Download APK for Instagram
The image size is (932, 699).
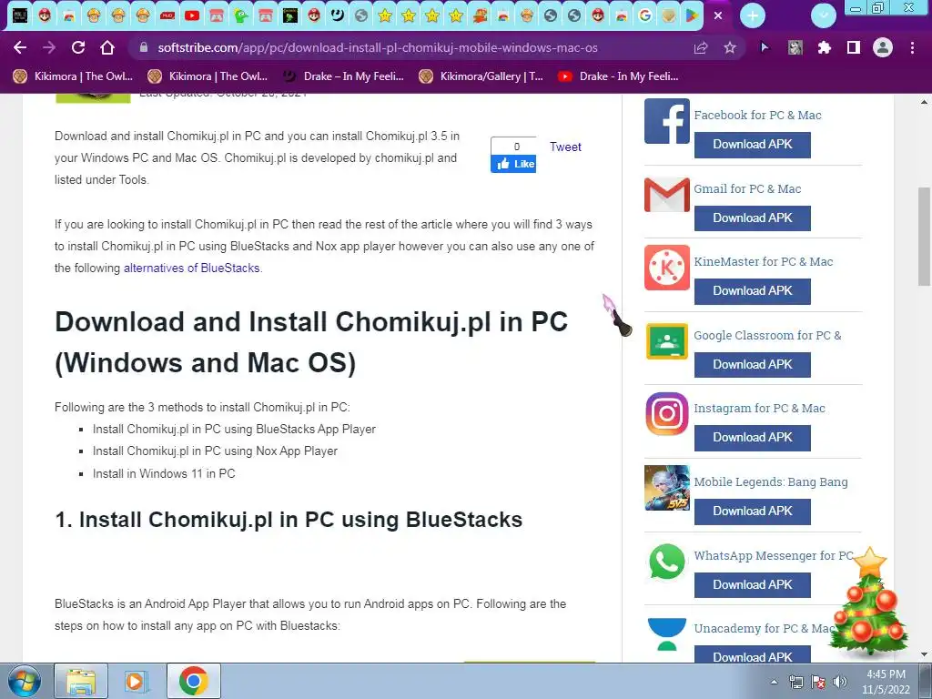753,438
